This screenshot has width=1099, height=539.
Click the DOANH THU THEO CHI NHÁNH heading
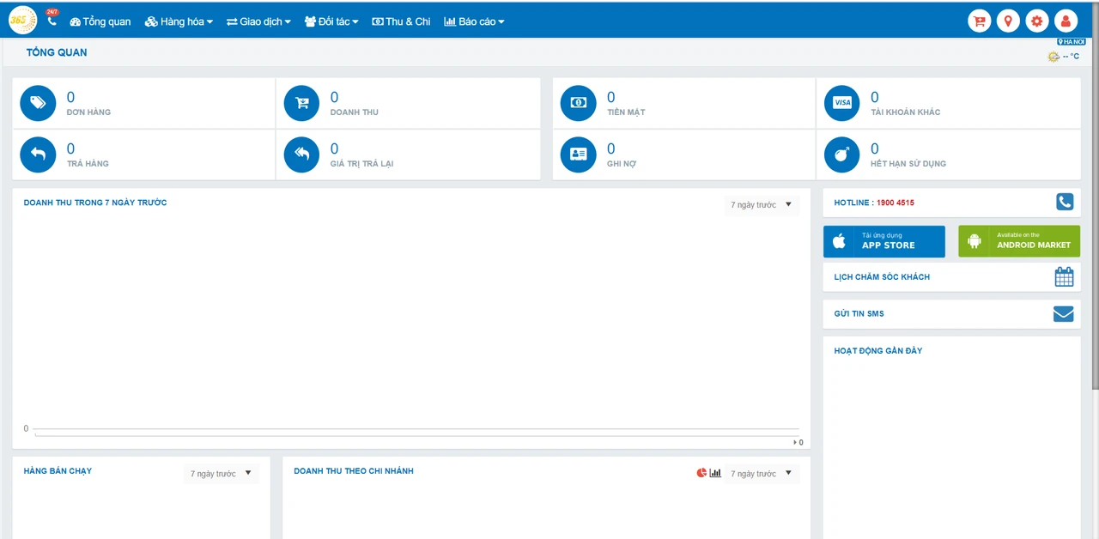pyautogui.click(x=354, y=471)
